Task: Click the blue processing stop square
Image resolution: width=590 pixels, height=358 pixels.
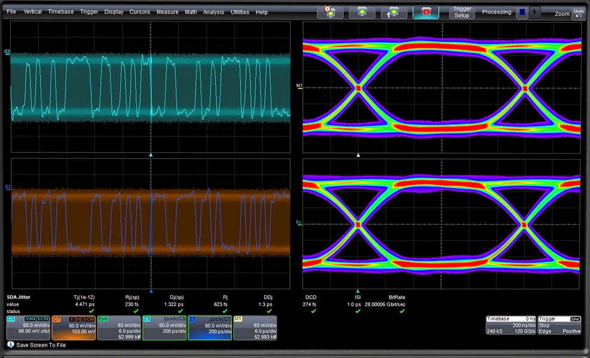Action: (x=522, y=12)
